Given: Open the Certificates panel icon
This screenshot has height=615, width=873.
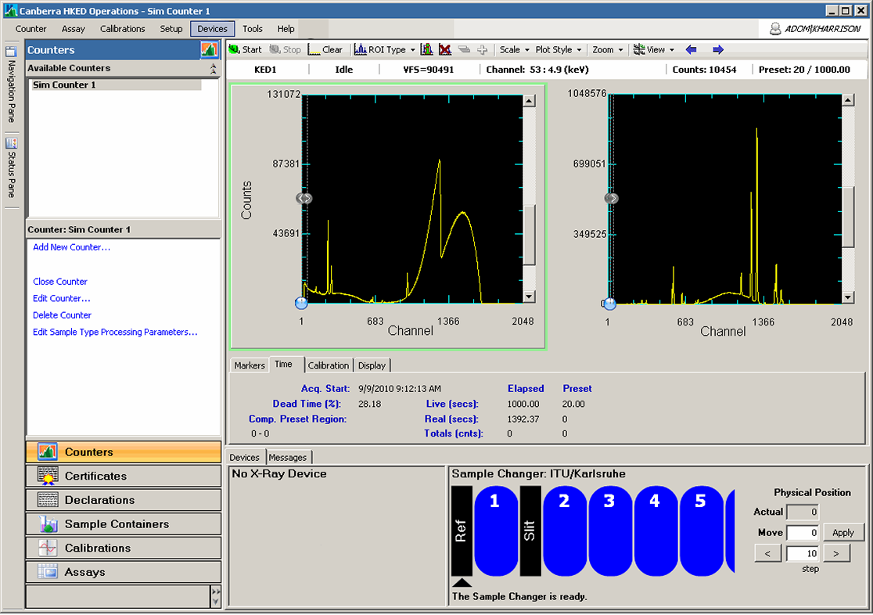Looking at the screenshot, I should pos(48,476).
